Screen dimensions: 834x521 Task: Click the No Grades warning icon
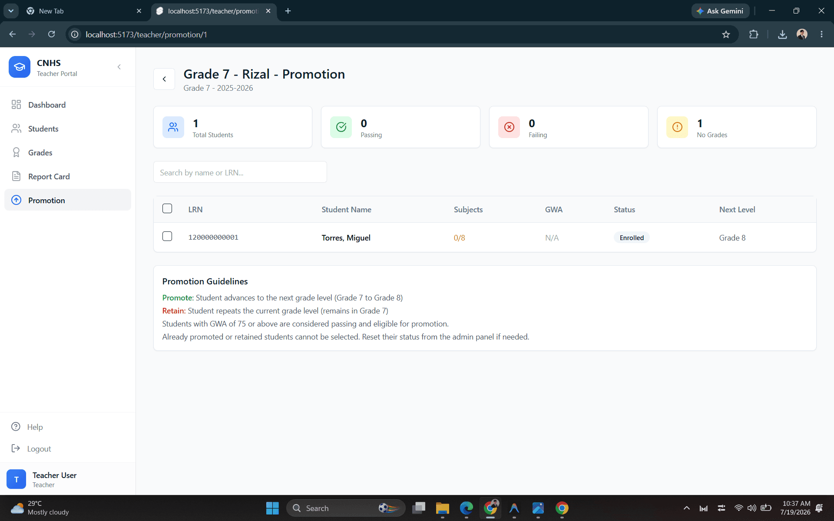pyautogui.click(x=677, y=127)
